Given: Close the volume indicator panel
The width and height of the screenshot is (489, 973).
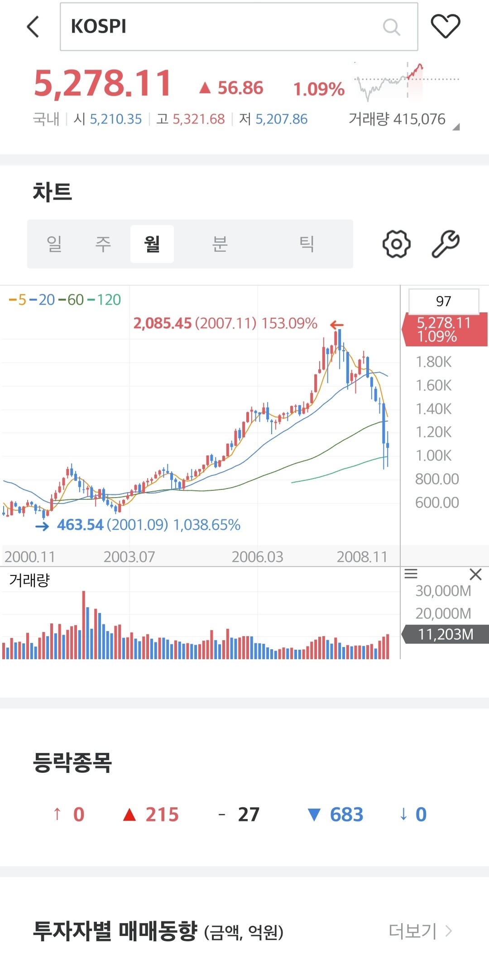Looking at the screenshot, I should click(x=475, y=575).
